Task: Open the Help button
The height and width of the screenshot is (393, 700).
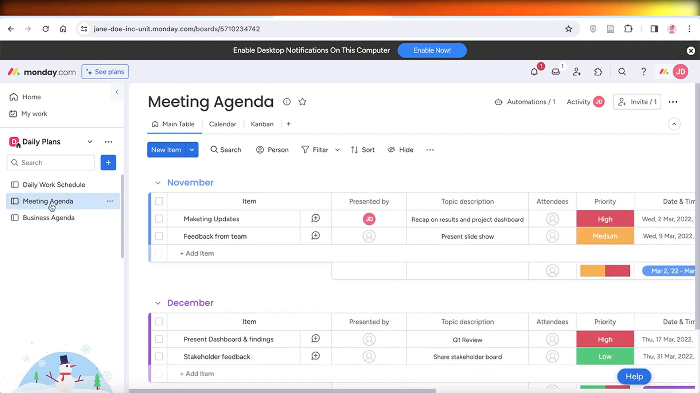Action: point(634,377)
